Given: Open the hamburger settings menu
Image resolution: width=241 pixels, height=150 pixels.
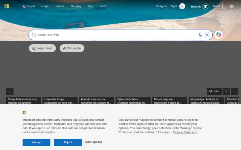Looking at the screenshot, I should (x=232, y=6).
